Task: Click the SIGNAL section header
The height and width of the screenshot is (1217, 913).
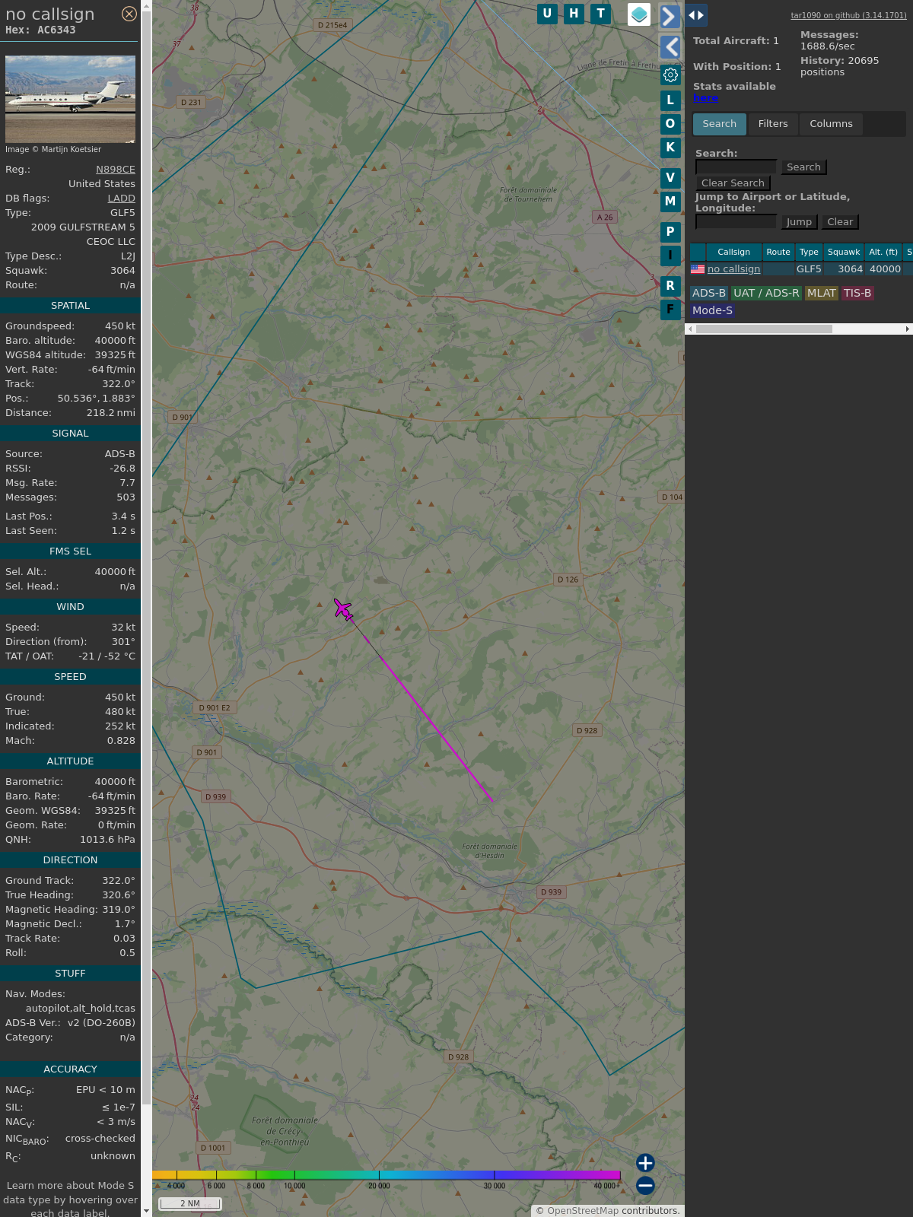Action: 70,434
